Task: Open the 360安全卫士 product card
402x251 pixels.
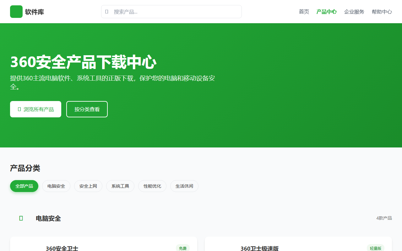Action: [104, 244]
